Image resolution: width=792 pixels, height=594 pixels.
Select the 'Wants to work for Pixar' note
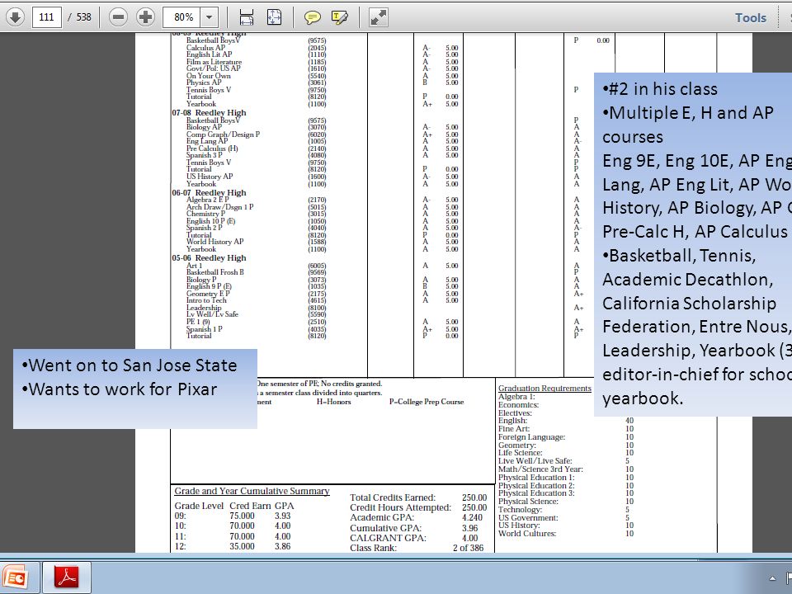click(x=119, y=389)
